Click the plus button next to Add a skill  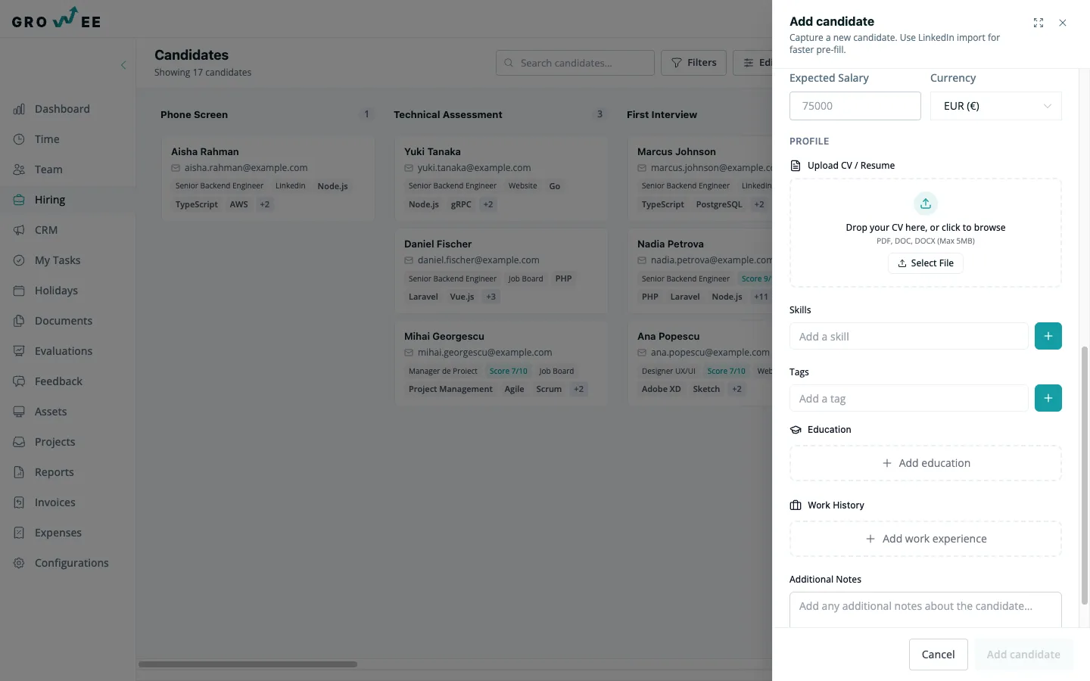(1048, 336)
